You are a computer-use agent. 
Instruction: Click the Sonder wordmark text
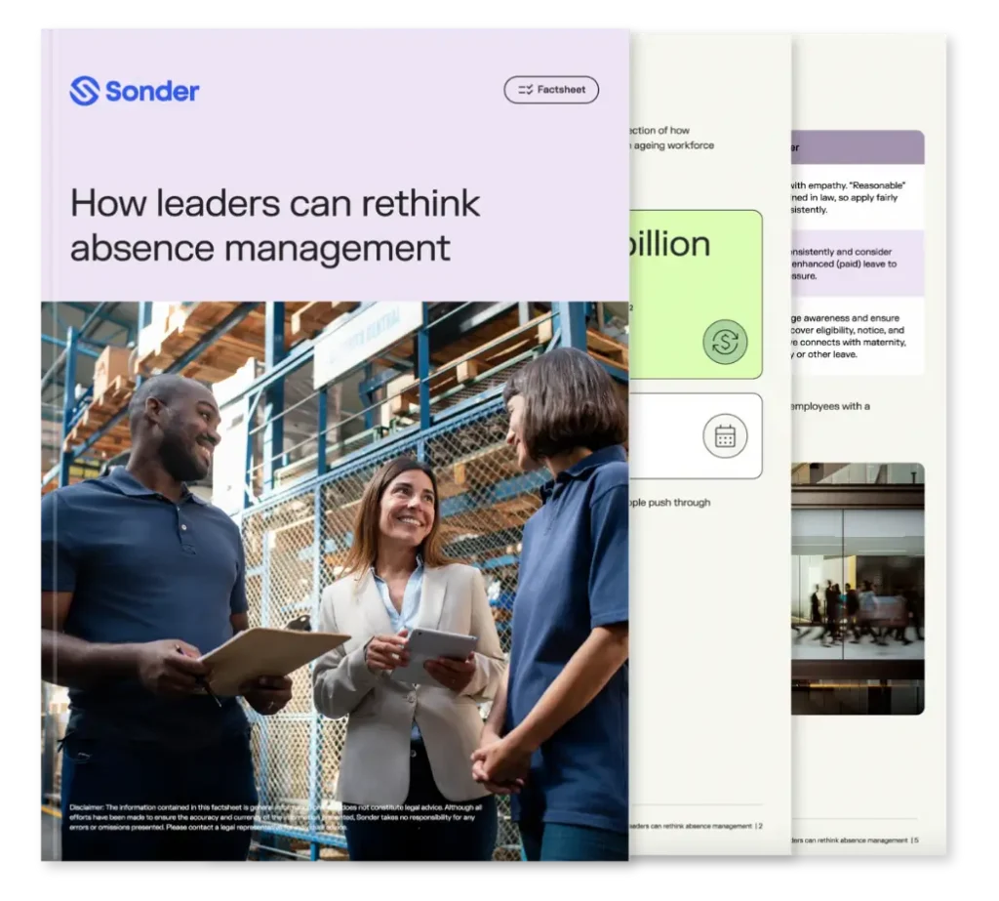(x=152, y=92)
